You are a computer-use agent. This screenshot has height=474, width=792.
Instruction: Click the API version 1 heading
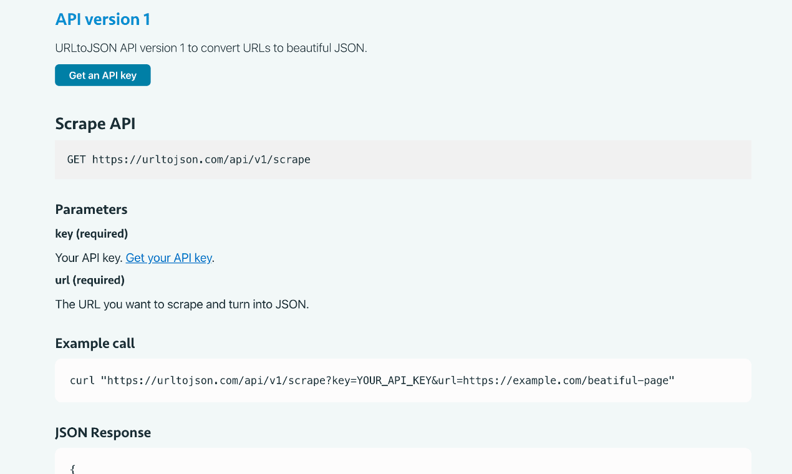[102, 19]
